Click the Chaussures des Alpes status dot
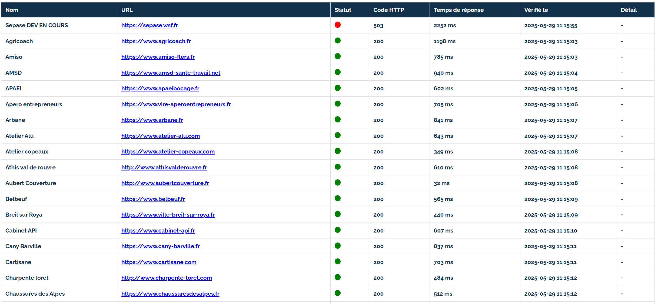The height and width of the screenshot is (304, 658). click(x=338, y=293)
